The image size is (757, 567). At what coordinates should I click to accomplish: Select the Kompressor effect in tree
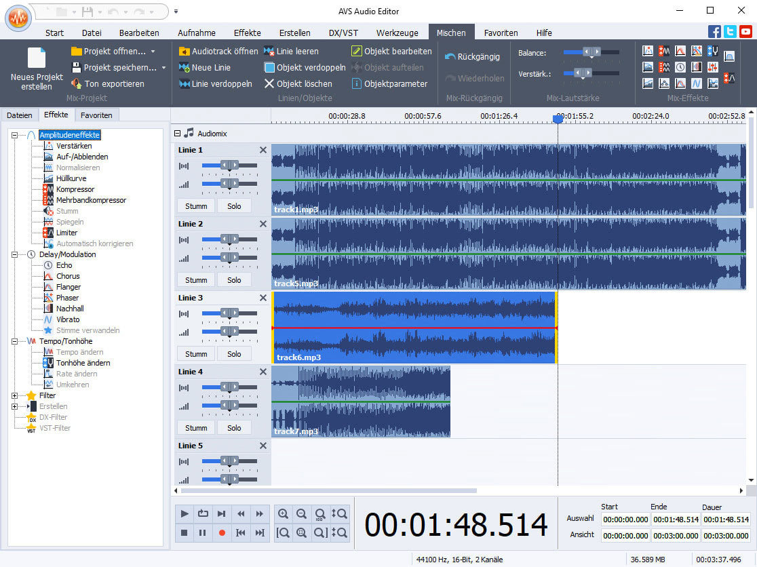75,189
